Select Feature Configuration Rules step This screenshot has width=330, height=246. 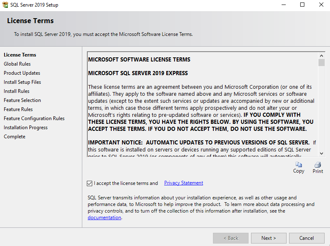click(34, 118)
